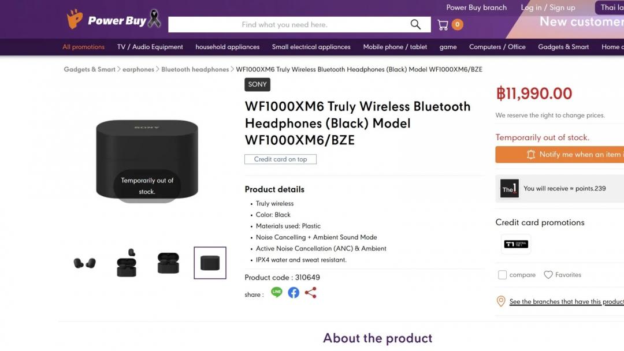Share product via LINE icon
The height and width of the screenshot is (351, 624).
pyautogui.click(x=277, y=293)
